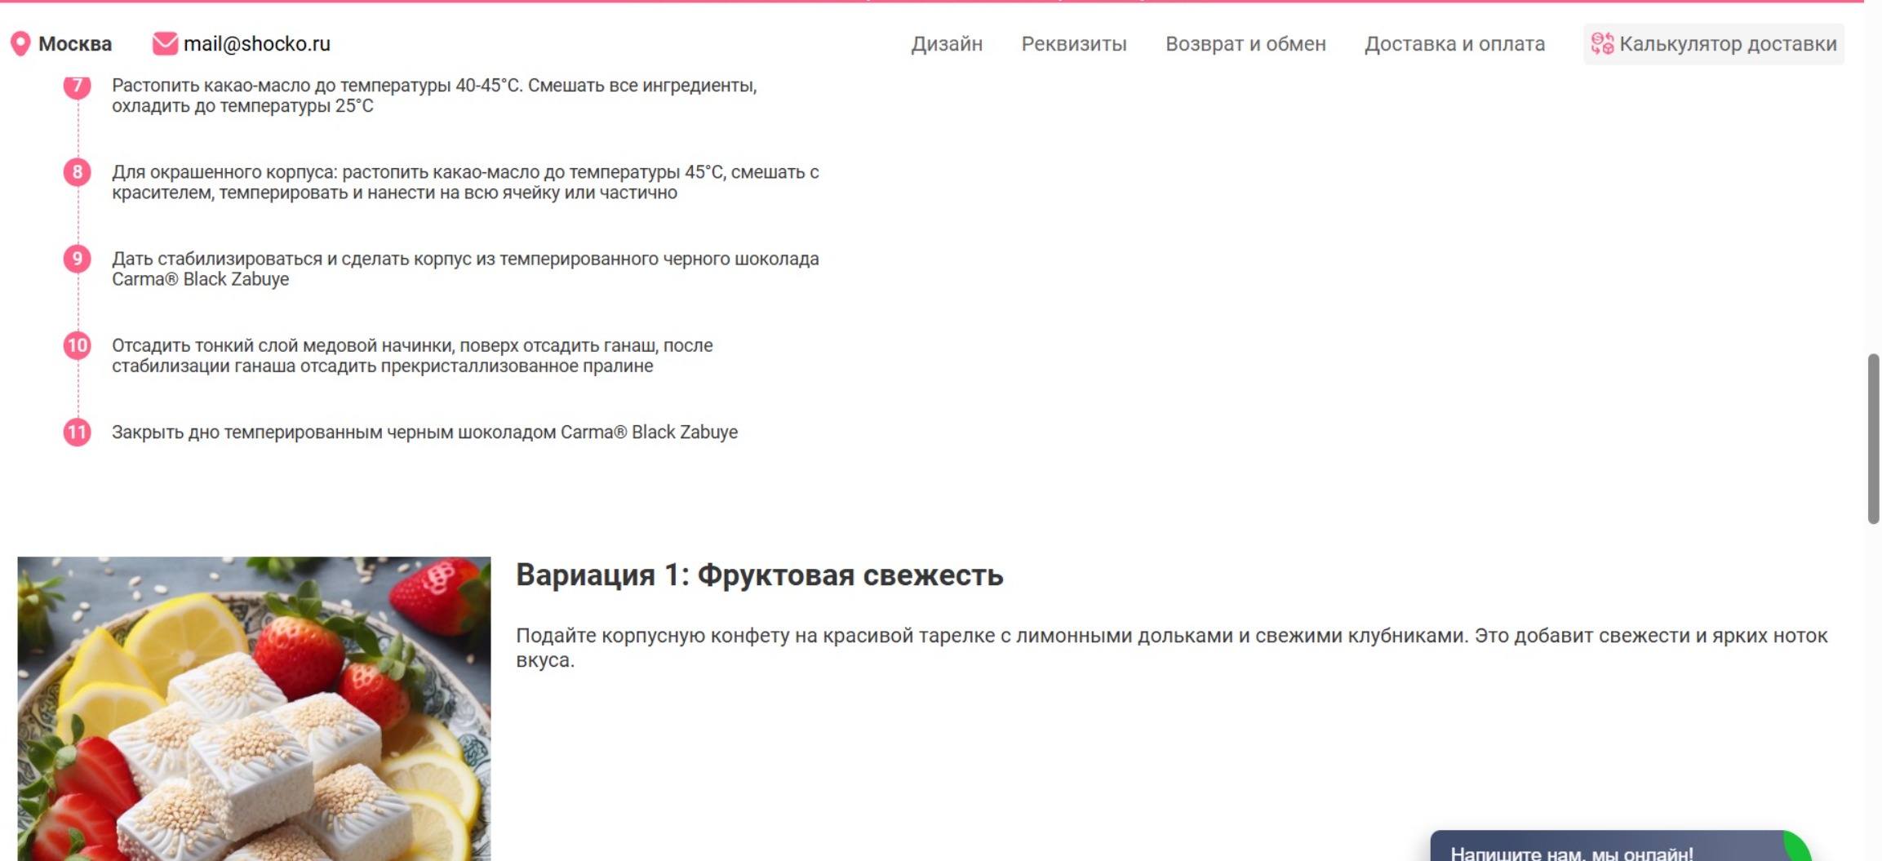Open the Москва city selector
The height and width of the screenshot is (861, 1882).
75,43
